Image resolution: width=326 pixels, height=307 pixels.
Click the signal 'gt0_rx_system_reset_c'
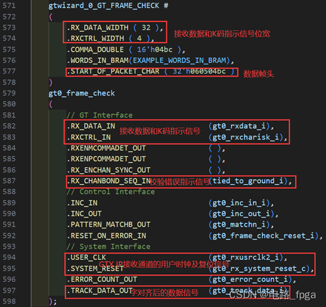click(x=259, y=269)
